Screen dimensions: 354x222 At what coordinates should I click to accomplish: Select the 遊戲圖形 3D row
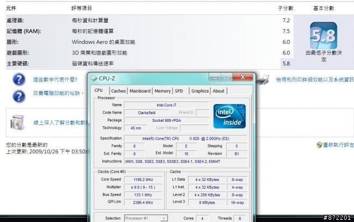149,53
